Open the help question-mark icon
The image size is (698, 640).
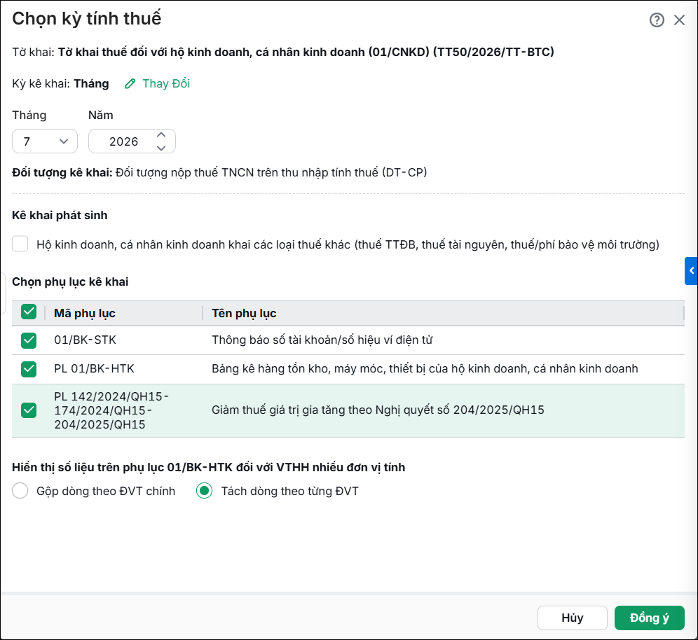point(657,20)
